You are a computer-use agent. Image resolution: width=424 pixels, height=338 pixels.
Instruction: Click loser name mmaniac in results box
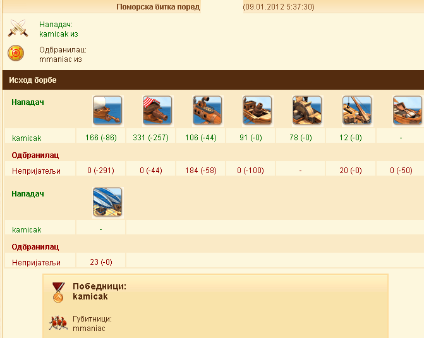tap(89, 329)
